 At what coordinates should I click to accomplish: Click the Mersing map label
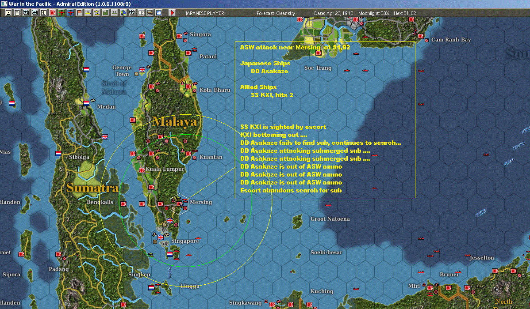click(x=201, y=202)
